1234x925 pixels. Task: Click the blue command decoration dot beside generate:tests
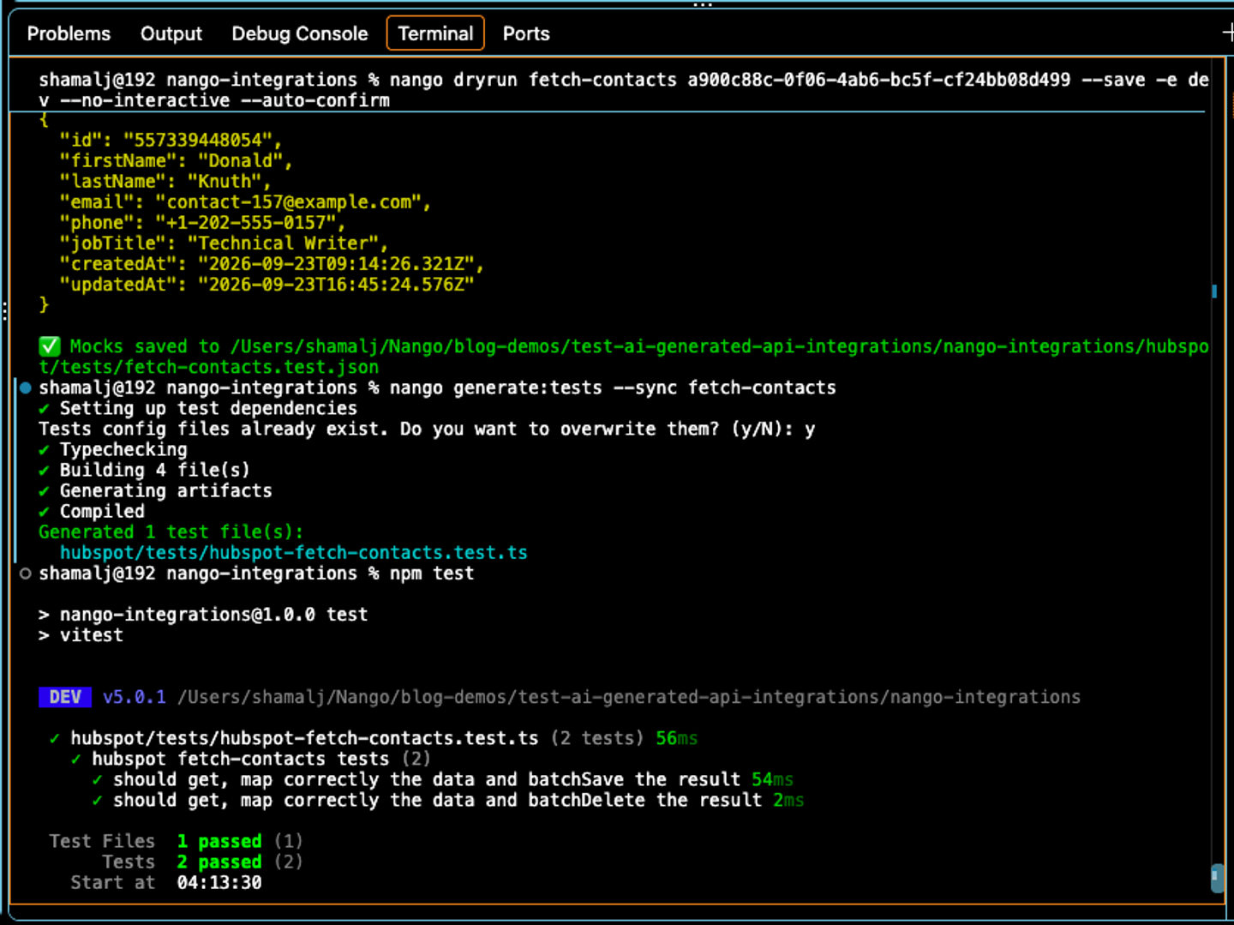[26, 388]
